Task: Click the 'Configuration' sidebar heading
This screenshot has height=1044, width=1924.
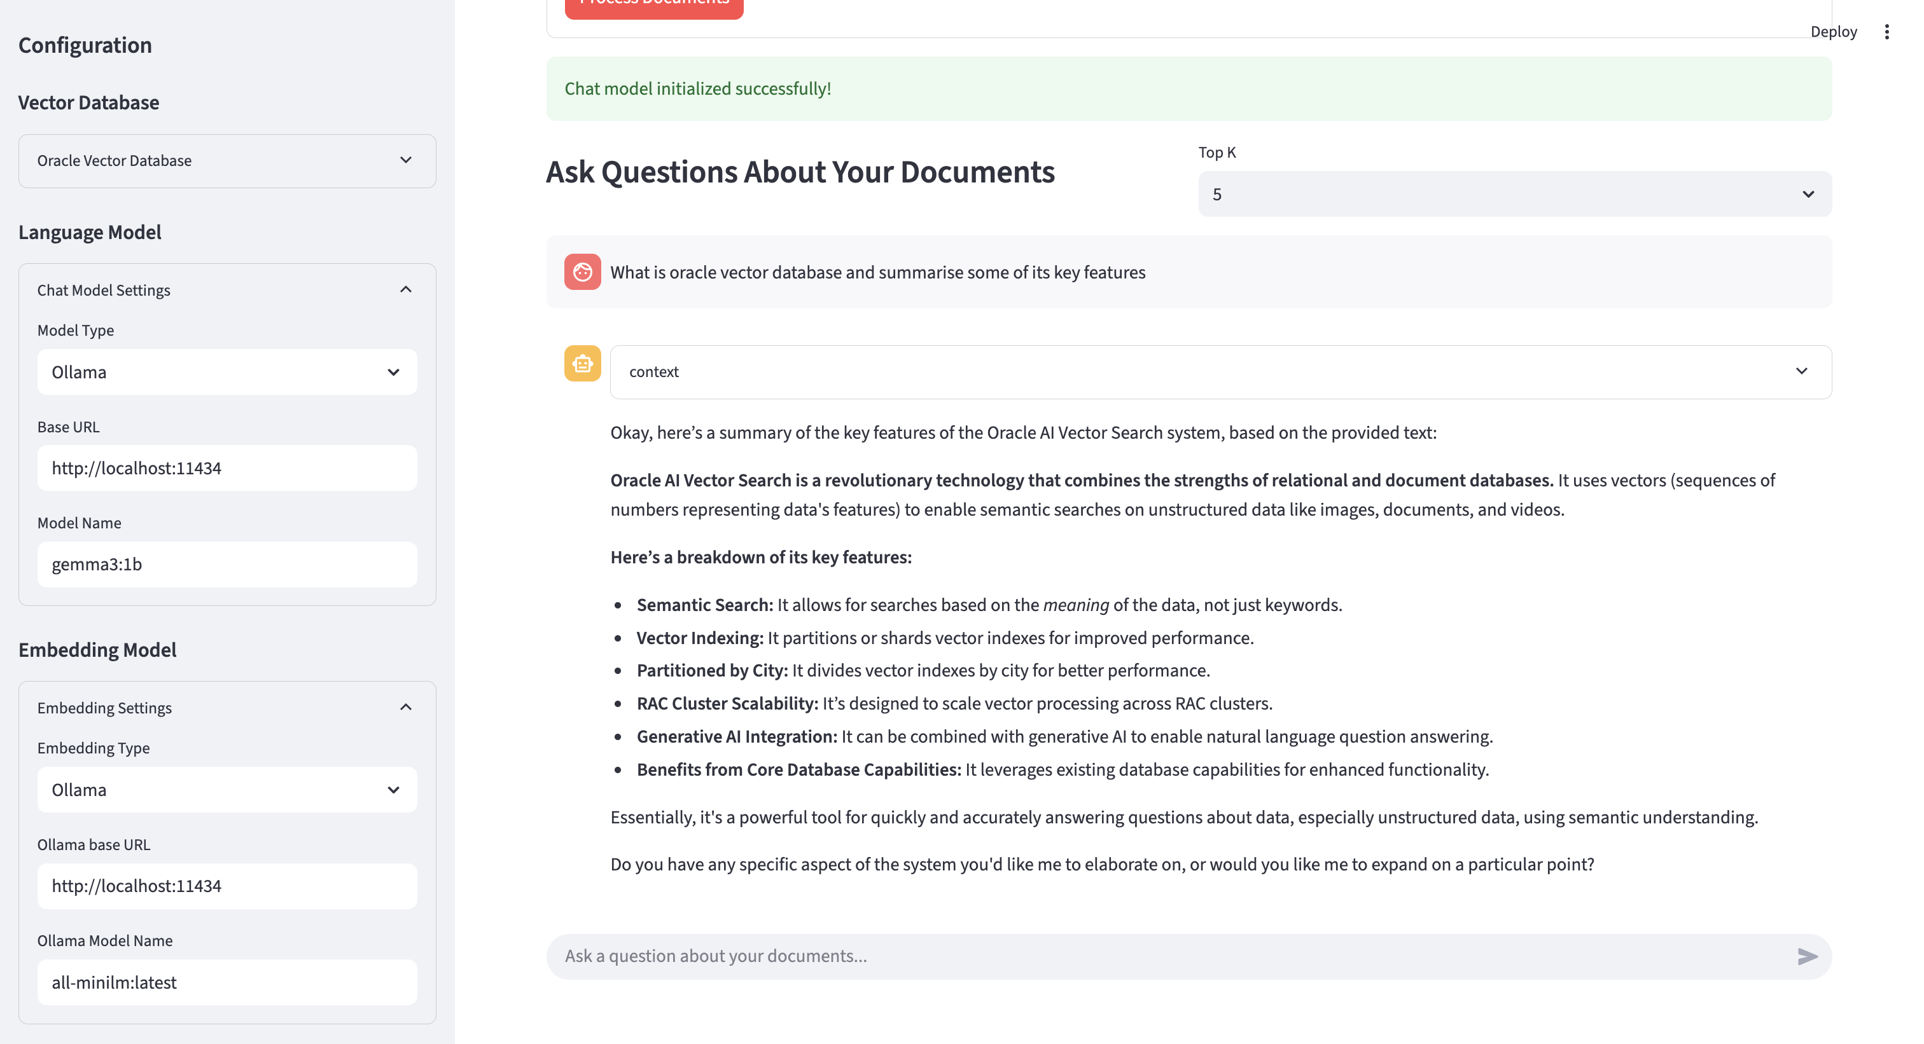Action: coord(85,45)
